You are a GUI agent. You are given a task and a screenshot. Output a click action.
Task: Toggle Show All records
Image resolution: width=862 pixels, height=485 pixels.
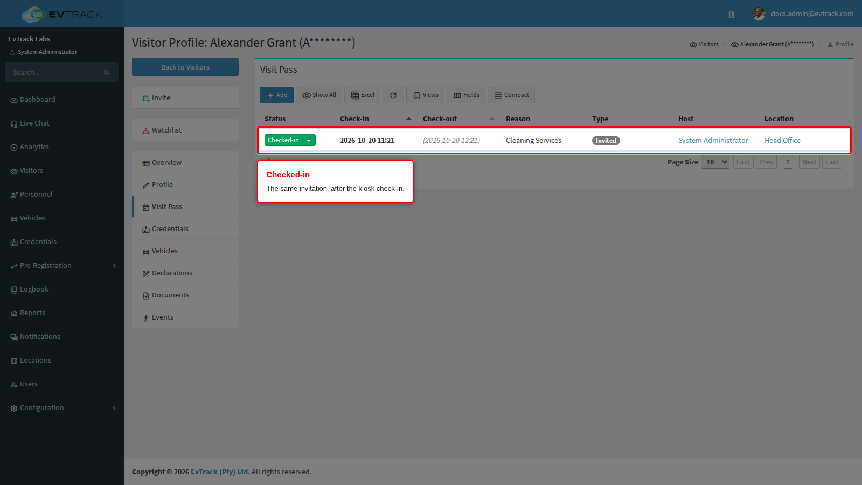click(x=319, y=95)
